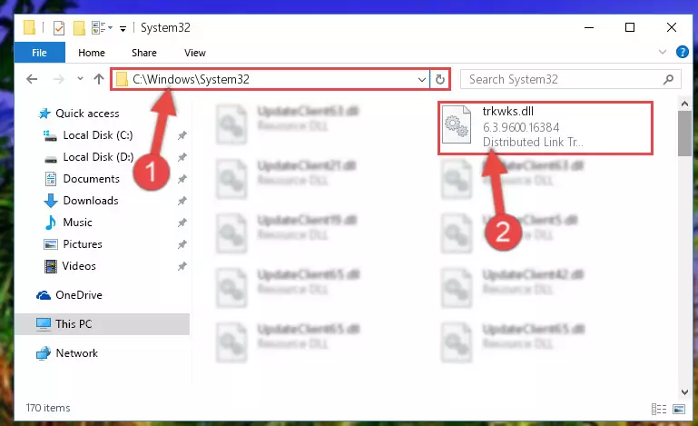The image size is (698, 426).
Task: Refresh the System32 folder view
Action: click(x=440, y=79)
